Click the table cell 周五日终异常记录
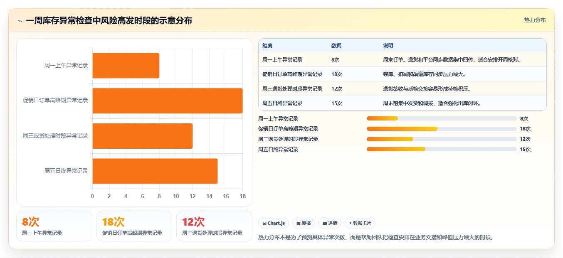This screenshot has width=563, height=258. (282, 103)
